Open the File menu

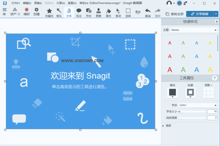coord(15,3)
